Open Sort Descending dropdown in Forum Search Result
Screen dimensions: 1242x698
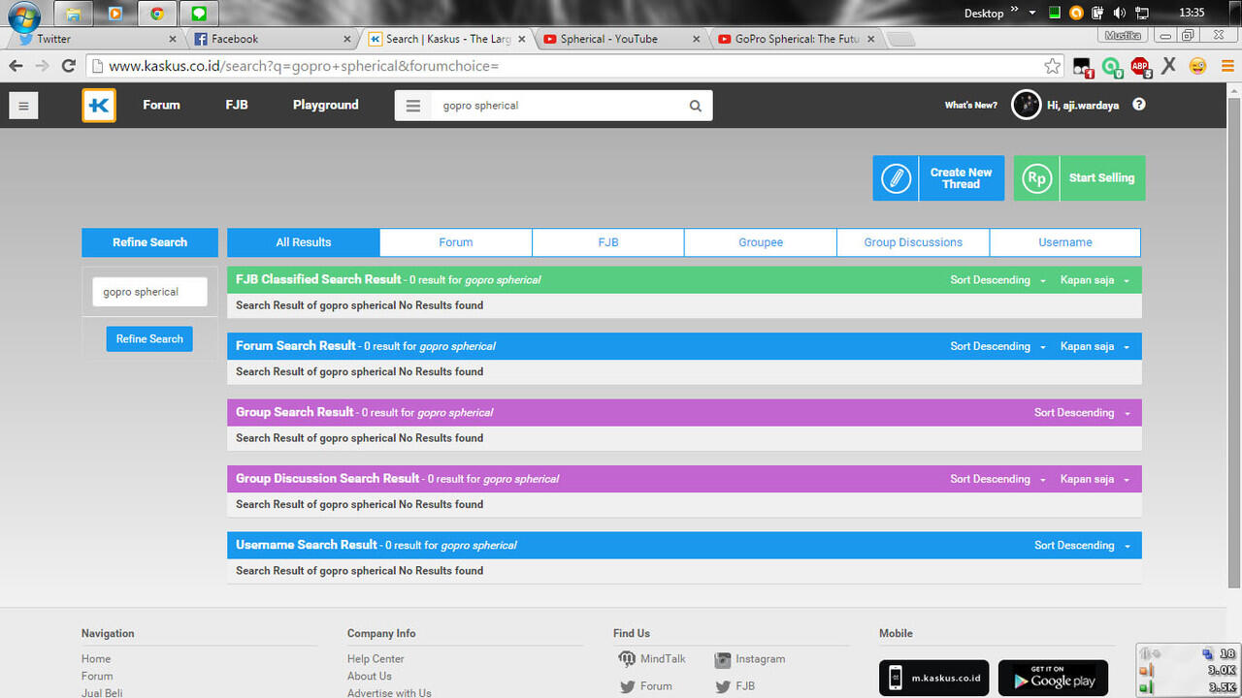tap(997, 346)
